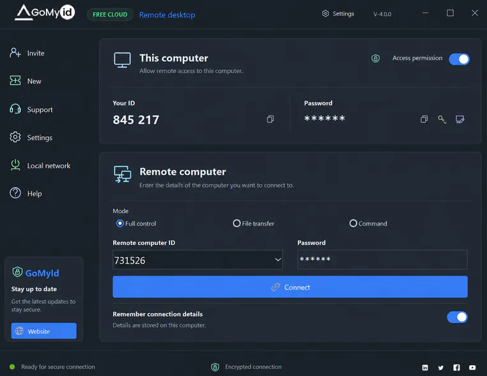Viewport: 487px width, 376px height.
Task: Expand the Remote computer ID dropdown
Action: pos(277,260)
